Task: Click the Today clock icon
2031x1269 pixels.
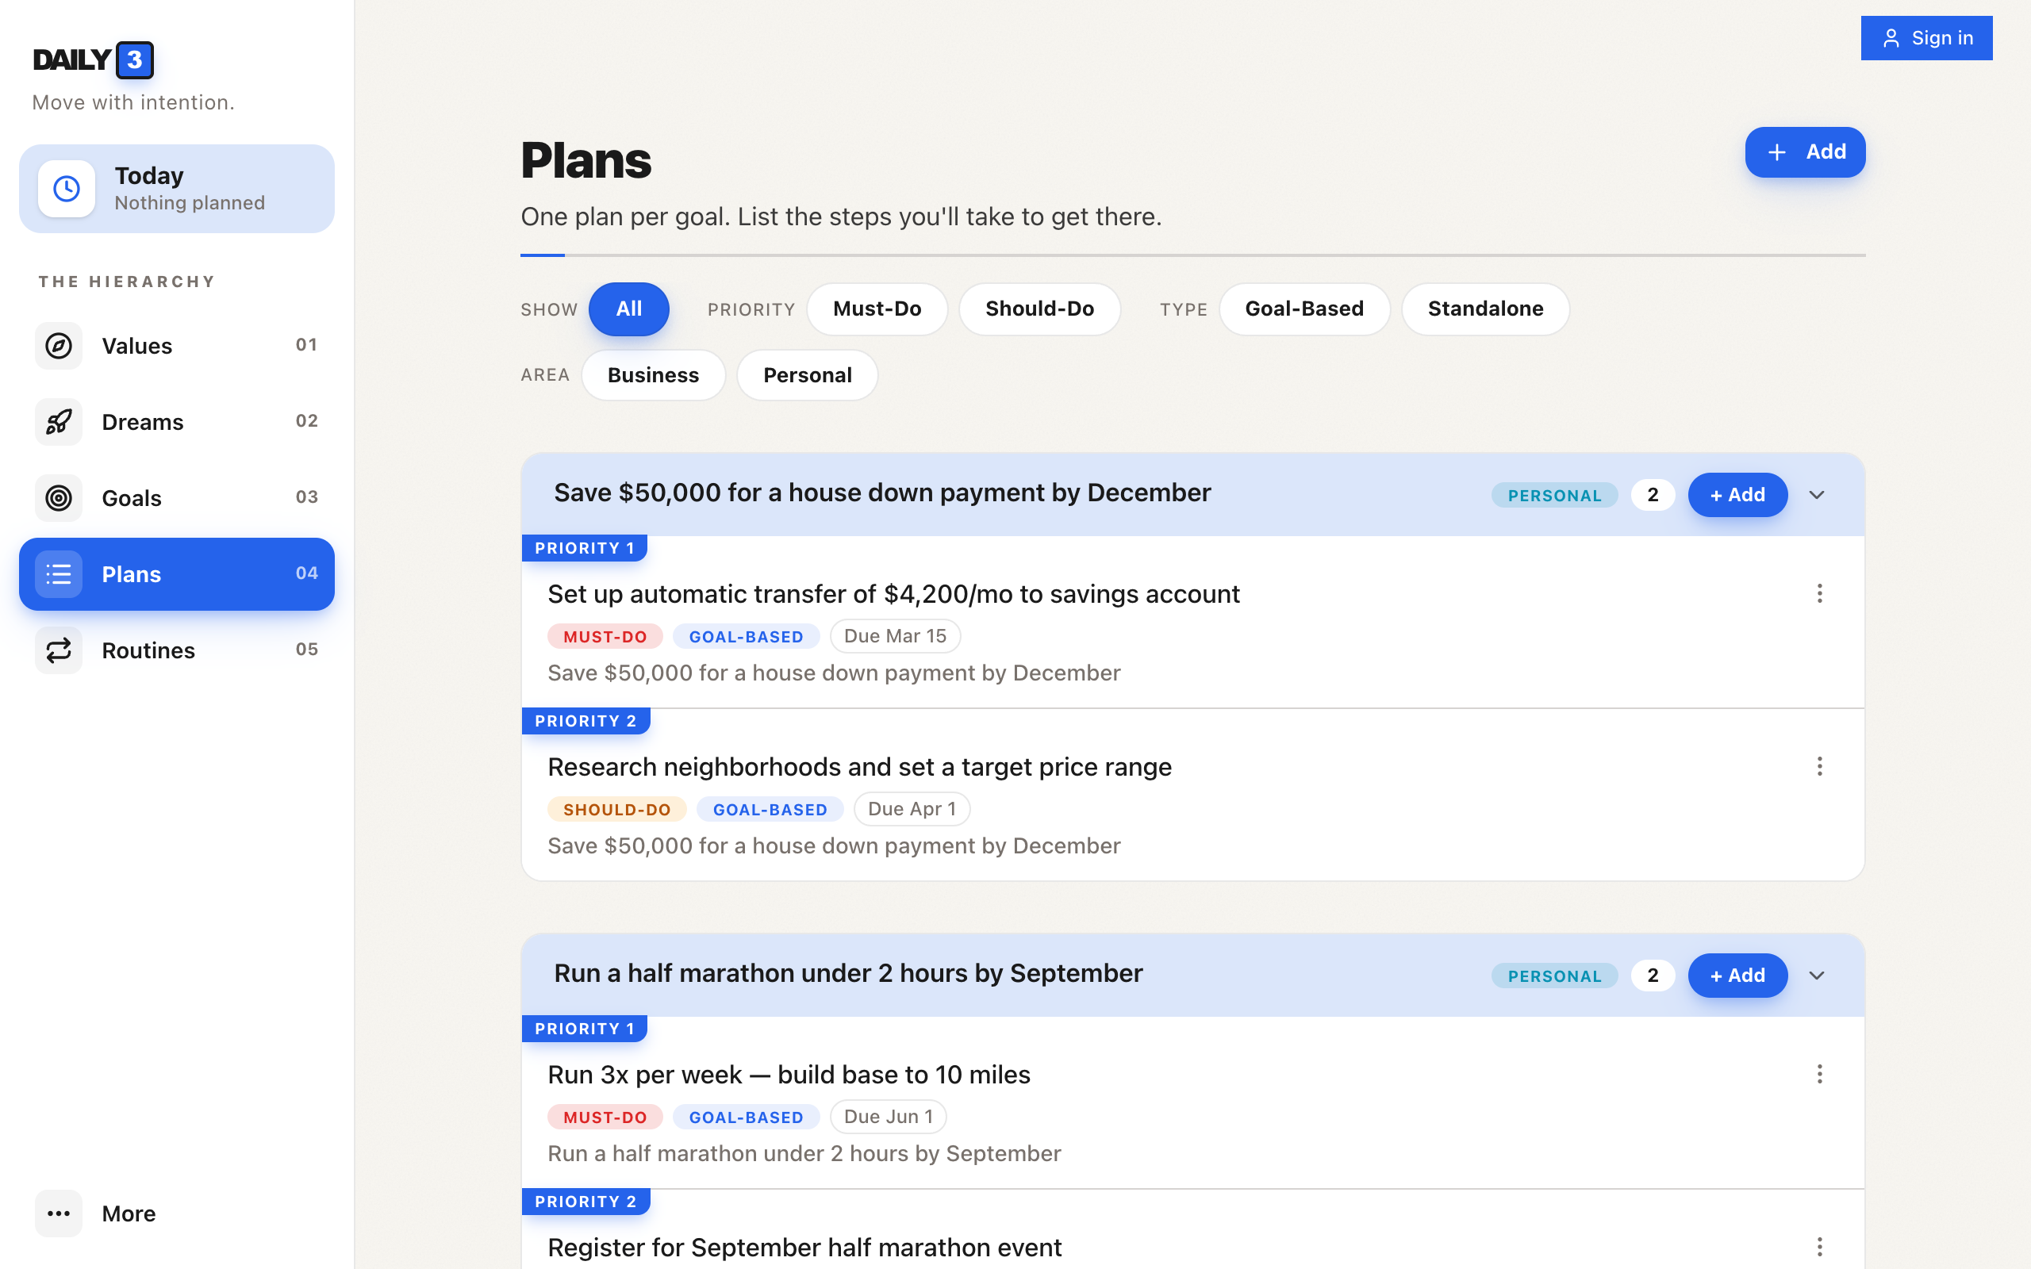Action: click(x=67, y=189)
